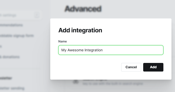The height and width of the screenshot is (92, 175).
Task: Open the blurred Recommendations sidebar item
Action: 11,25
